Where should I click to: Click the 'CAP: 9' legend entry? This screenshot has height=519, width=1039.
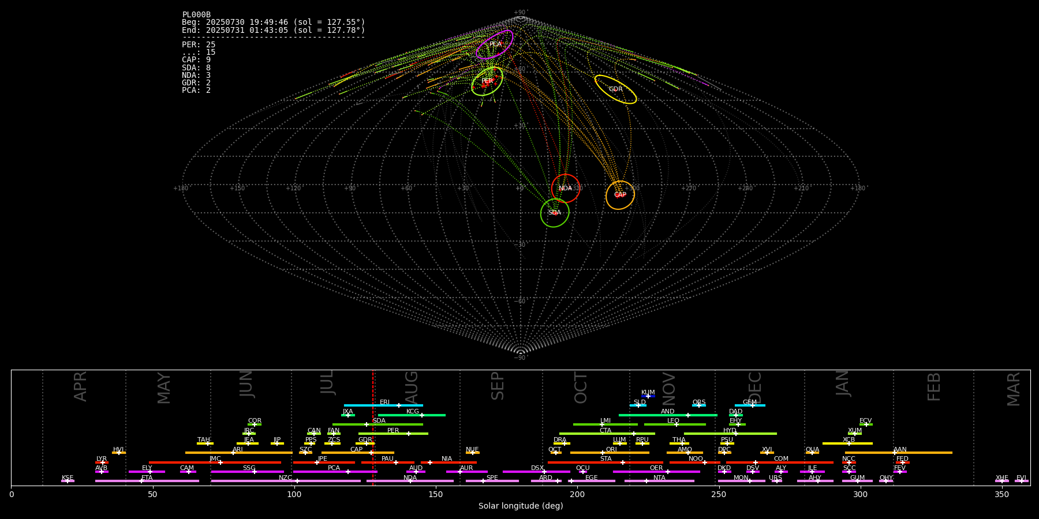tap(196, 60)
